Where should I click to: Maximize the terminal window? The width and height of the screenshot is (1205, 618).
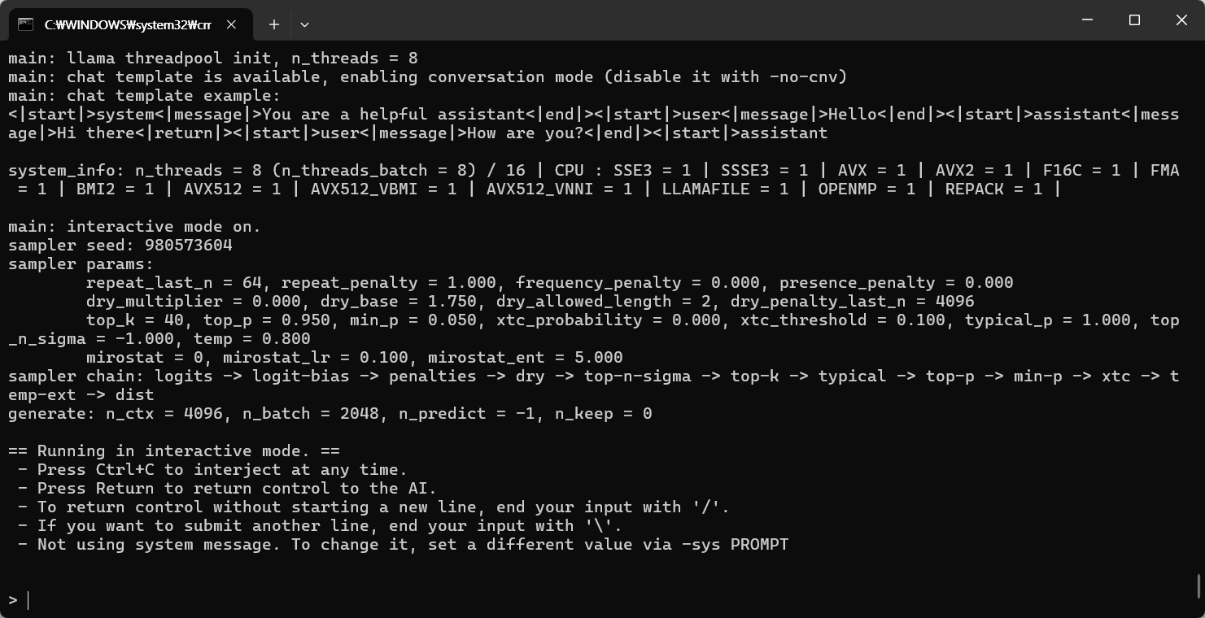click(1134, 20)
